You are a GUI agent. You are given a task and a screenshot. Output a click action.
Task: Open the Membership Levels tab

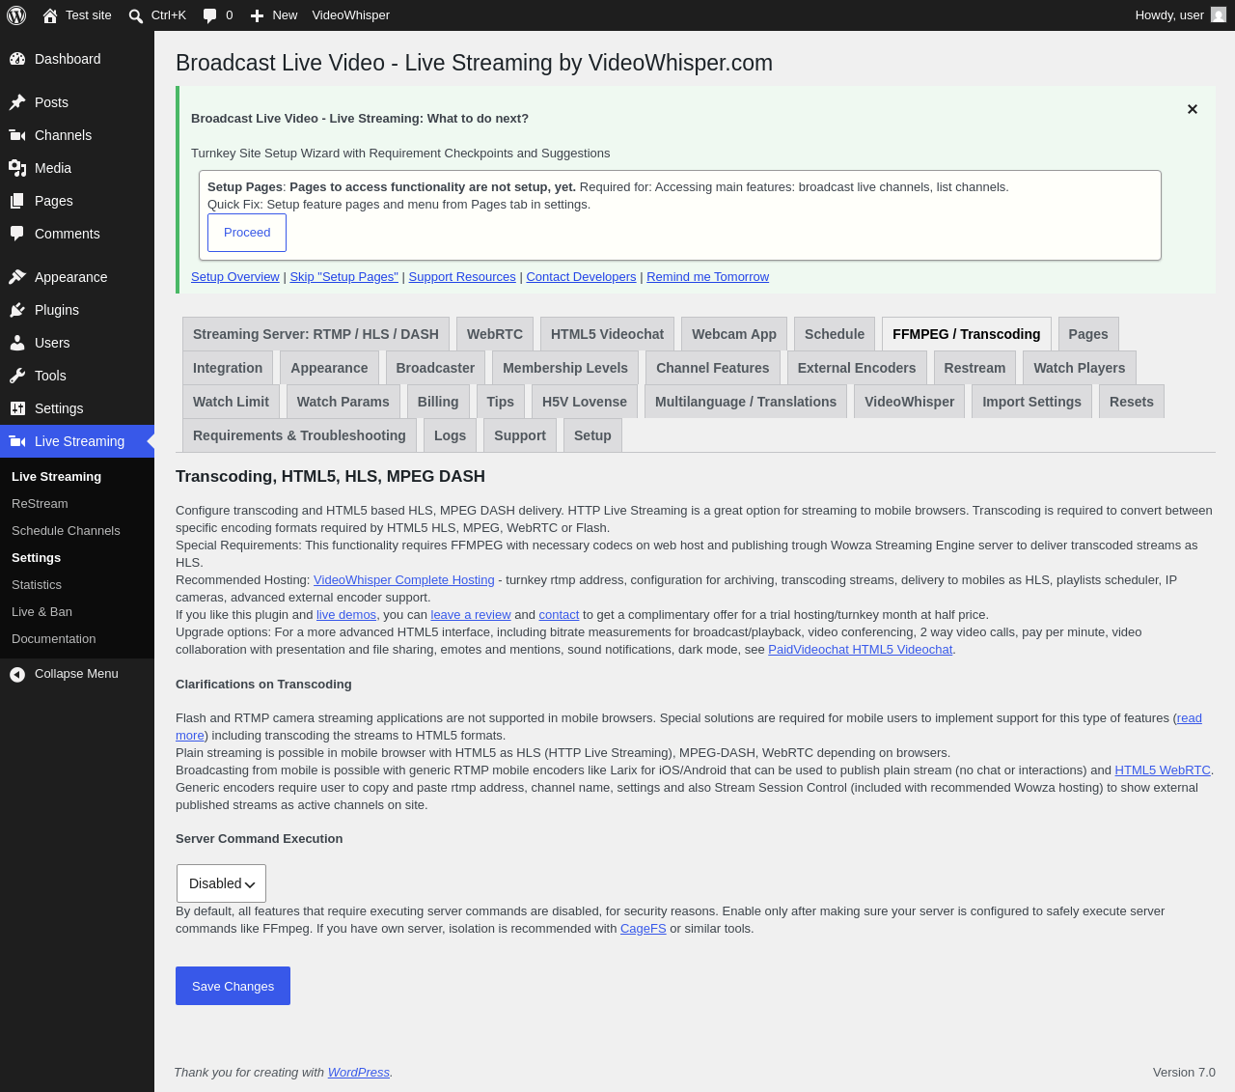coord(565,368)
